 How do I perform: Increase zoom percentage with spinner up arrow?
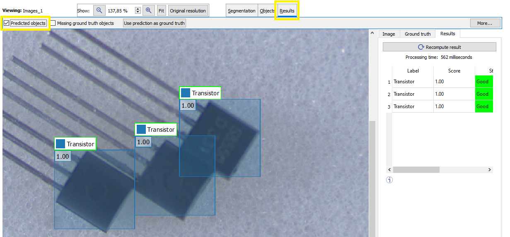[x=138, y=9]
